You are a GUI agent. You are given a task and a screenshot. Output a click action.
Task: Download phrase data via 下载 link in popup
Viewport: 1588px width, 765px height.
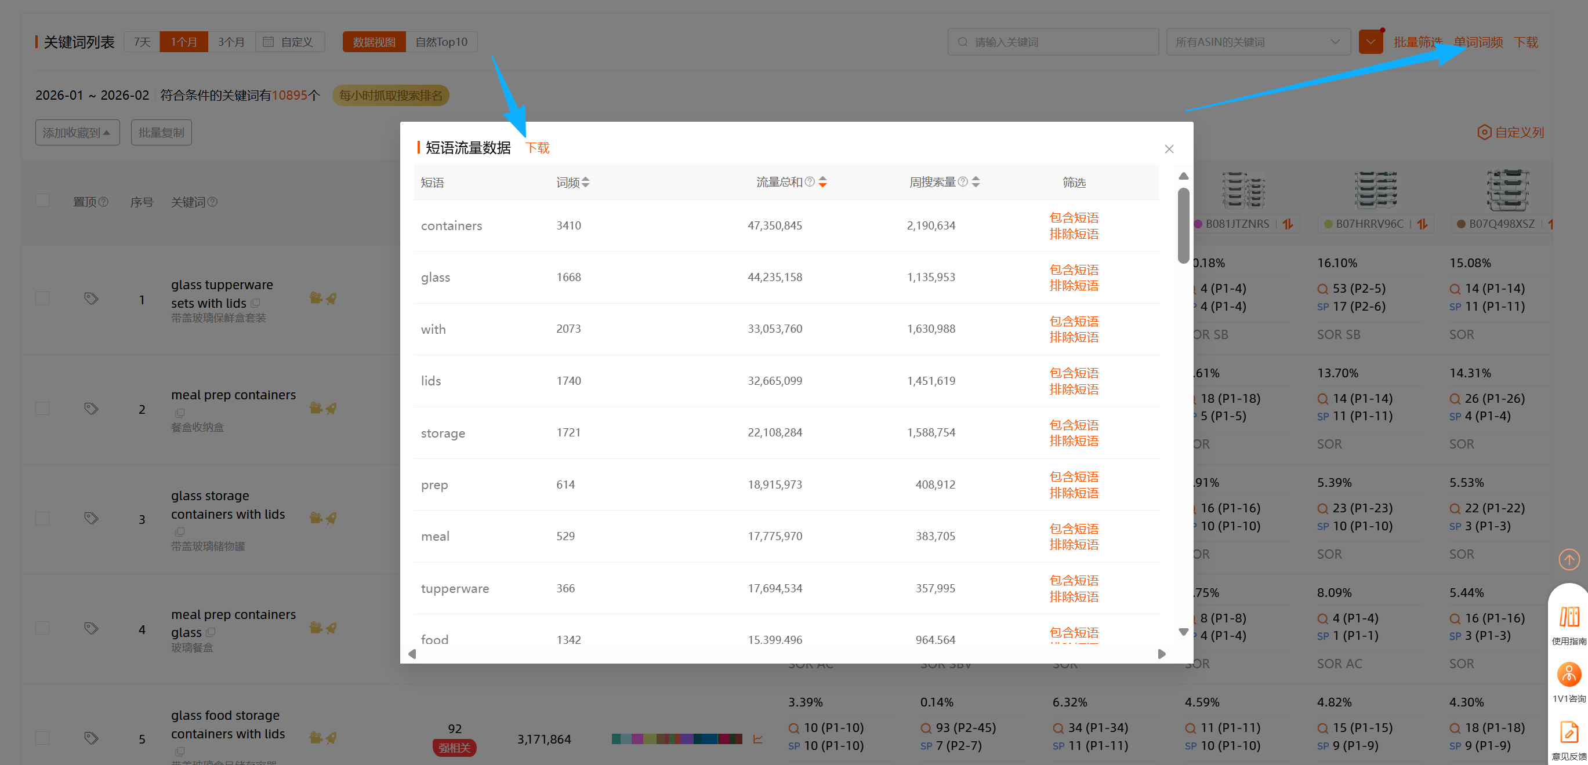tap(537, 148)
